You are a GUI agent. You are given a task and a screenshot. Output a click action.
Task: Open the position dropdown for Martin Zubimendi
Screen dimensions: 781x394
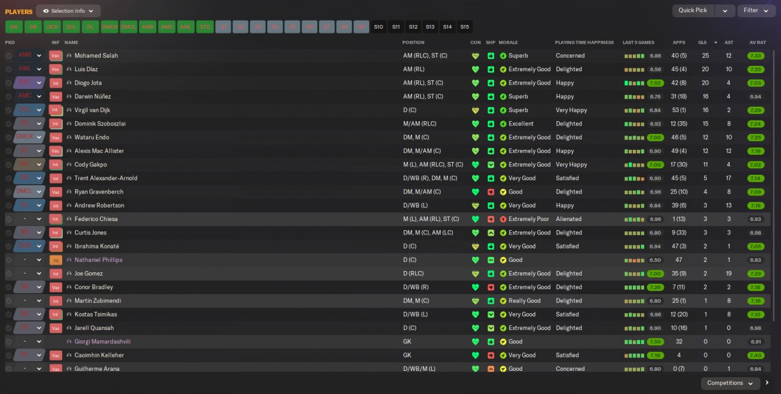coord(30,301)
